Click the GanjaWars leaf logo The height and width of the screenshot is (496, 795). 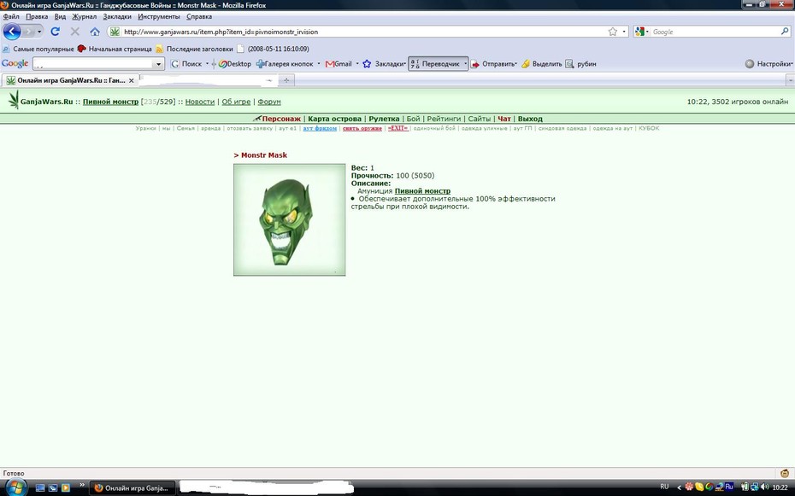click(x=13, y=100)
